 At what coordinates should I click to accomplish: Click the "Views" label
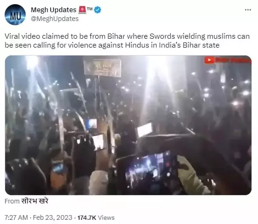click(106, 218)
